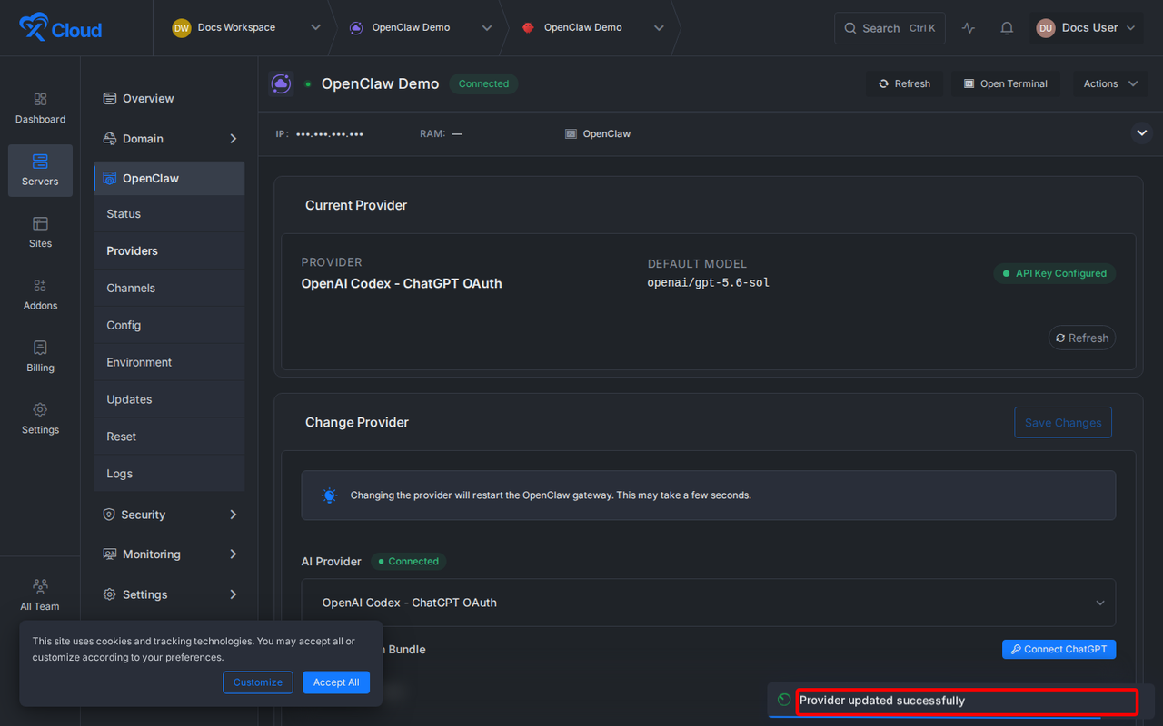Open the Docs User account menu
Screen dimensions: 1163x726
(x=1088, y=28)
